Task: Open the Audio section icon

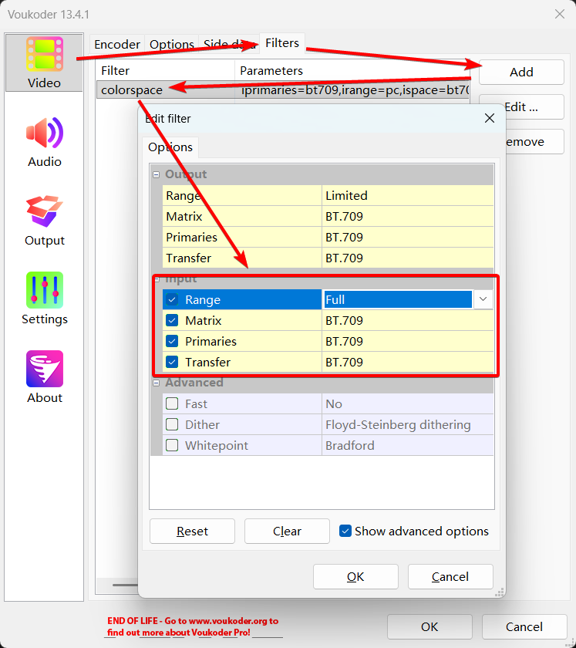Action: pos(44,134)
